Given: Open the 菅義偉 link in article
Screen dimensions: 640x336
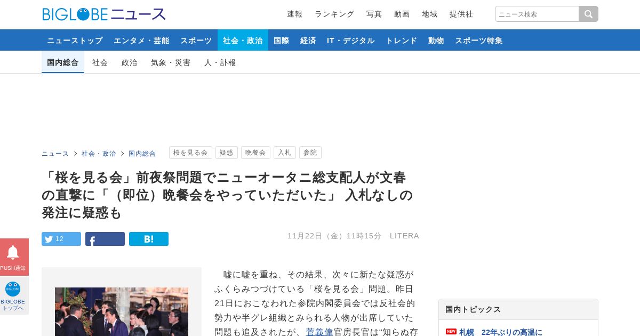Looking at the screenshot, I should 319,332.
